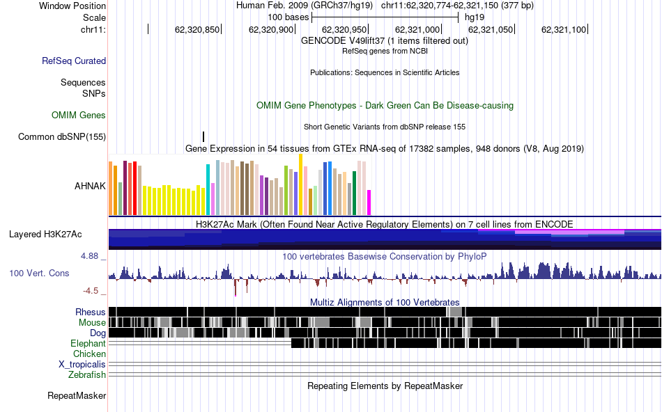The height and width of the screenshot is (412, 662).
Task: Click the RepeatMasker track label
Action: 77,395
